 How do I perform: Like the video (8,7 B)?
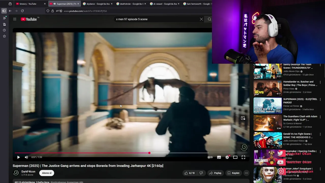[189, 173]
